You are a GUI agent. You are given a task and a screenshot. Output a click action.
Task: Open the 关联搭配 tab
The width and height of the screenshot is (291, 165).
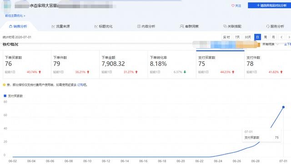click(232, 26)
